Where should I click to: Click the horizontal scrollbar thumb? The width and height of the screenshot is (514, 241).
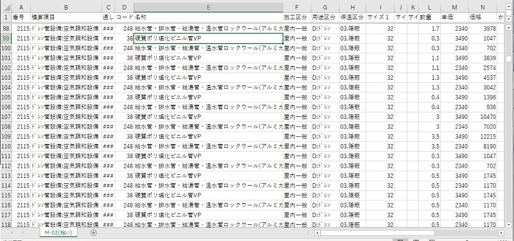point(377,233)
